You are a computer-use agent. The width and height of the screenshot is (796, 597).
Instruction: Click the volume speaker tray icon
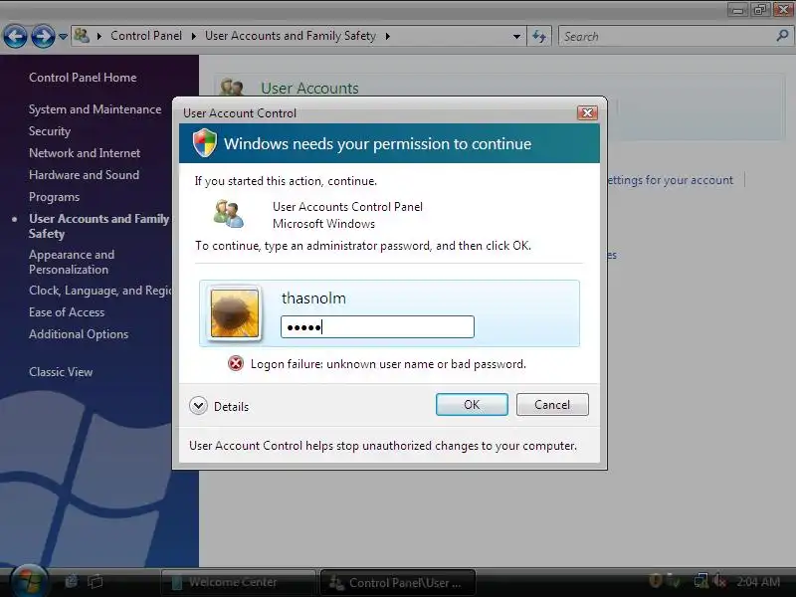coord(719,581)
